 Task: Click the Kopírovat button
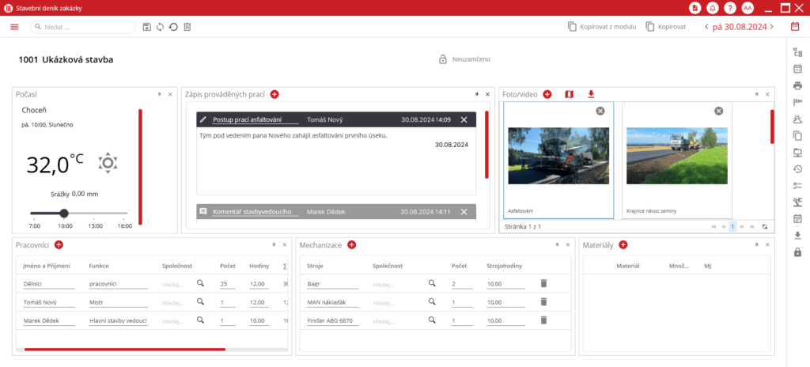click(665, 27)
